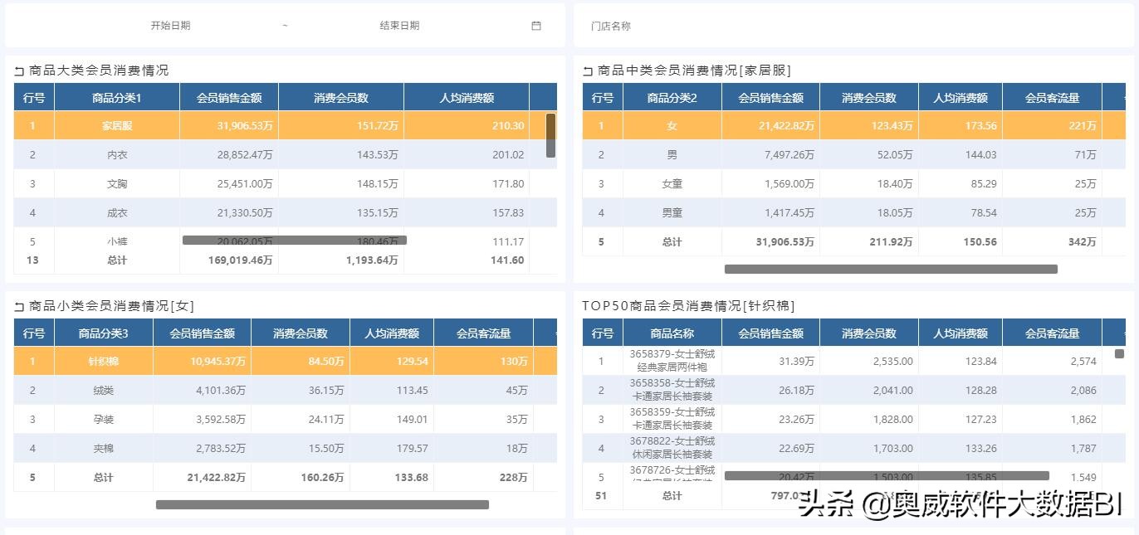This screenshot has width=1139, height=535.
Task: Select the 绒类 row to drill down
Action: pyautogui.click(x=103, y=390)
